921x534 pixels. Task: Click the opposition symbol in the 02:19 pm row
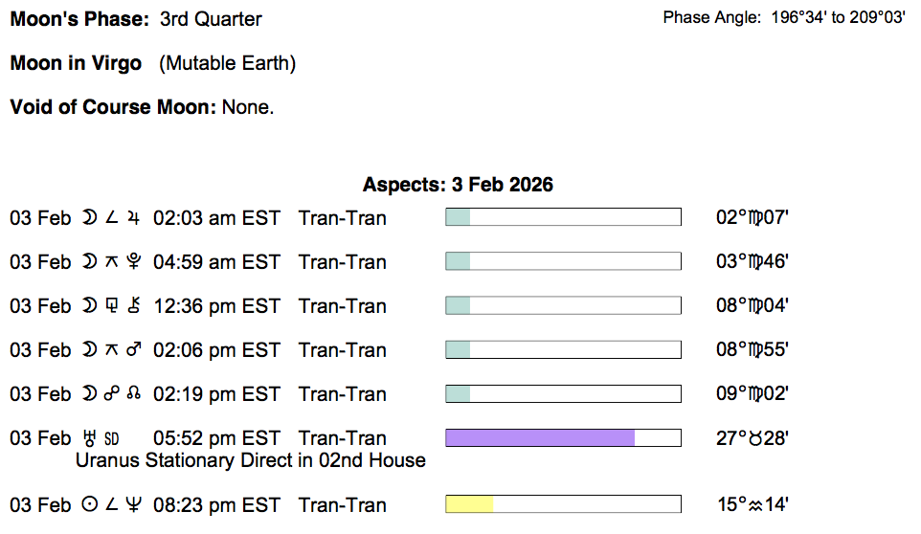click(x=113, y=394)
